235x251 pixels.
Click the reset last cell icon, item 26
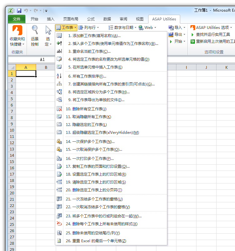[x=59, y=241]
